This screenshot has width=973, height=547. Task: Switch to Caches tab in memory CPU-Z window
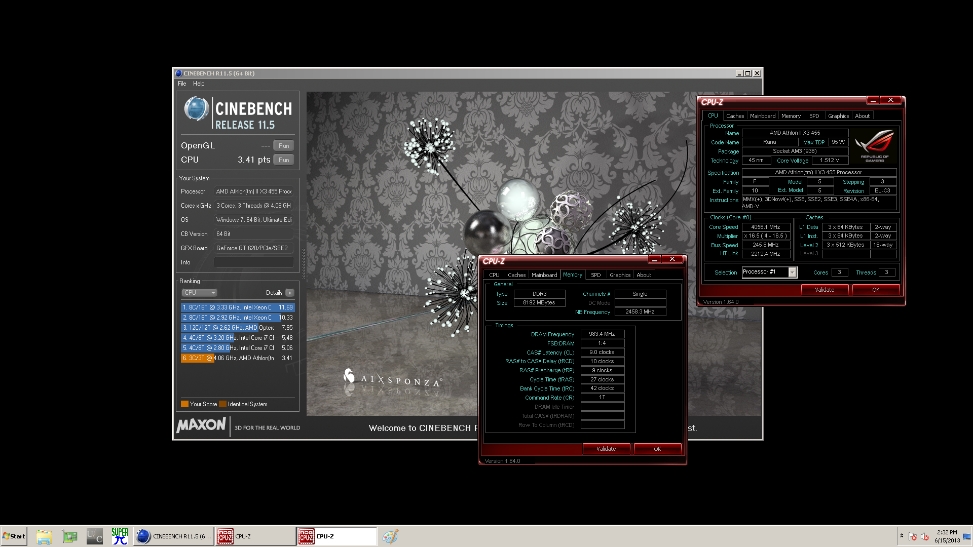(517, 275)
